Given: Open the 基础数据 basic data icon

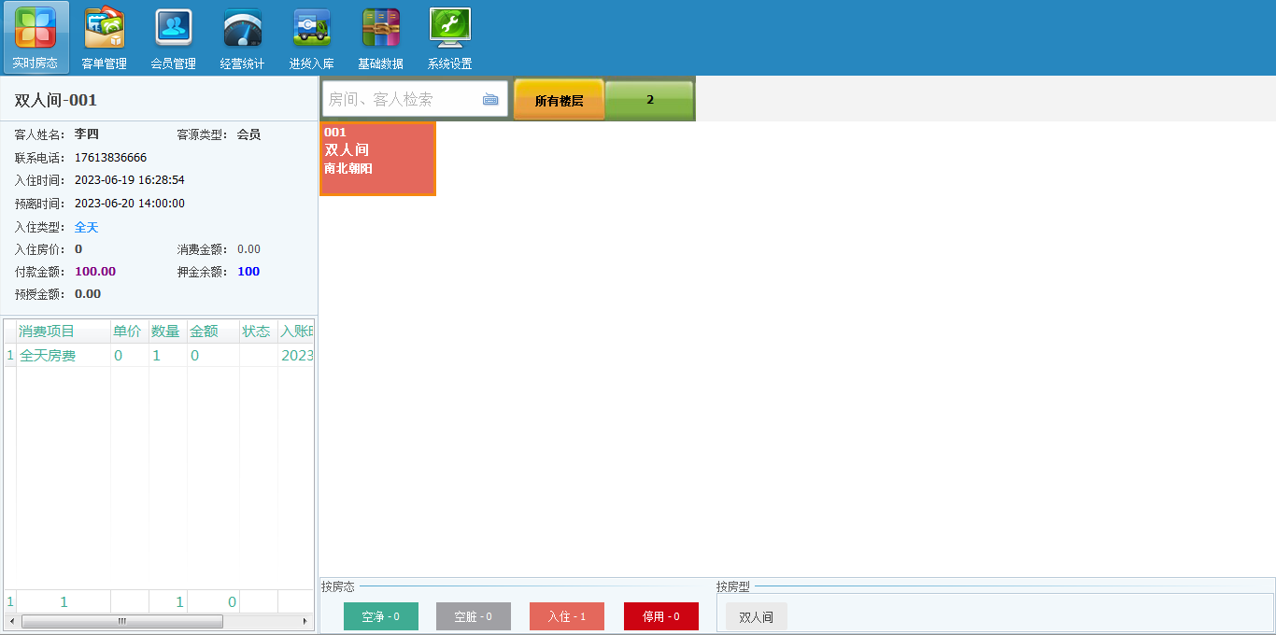Looking at the screenshot, I should tap(380, 38).
